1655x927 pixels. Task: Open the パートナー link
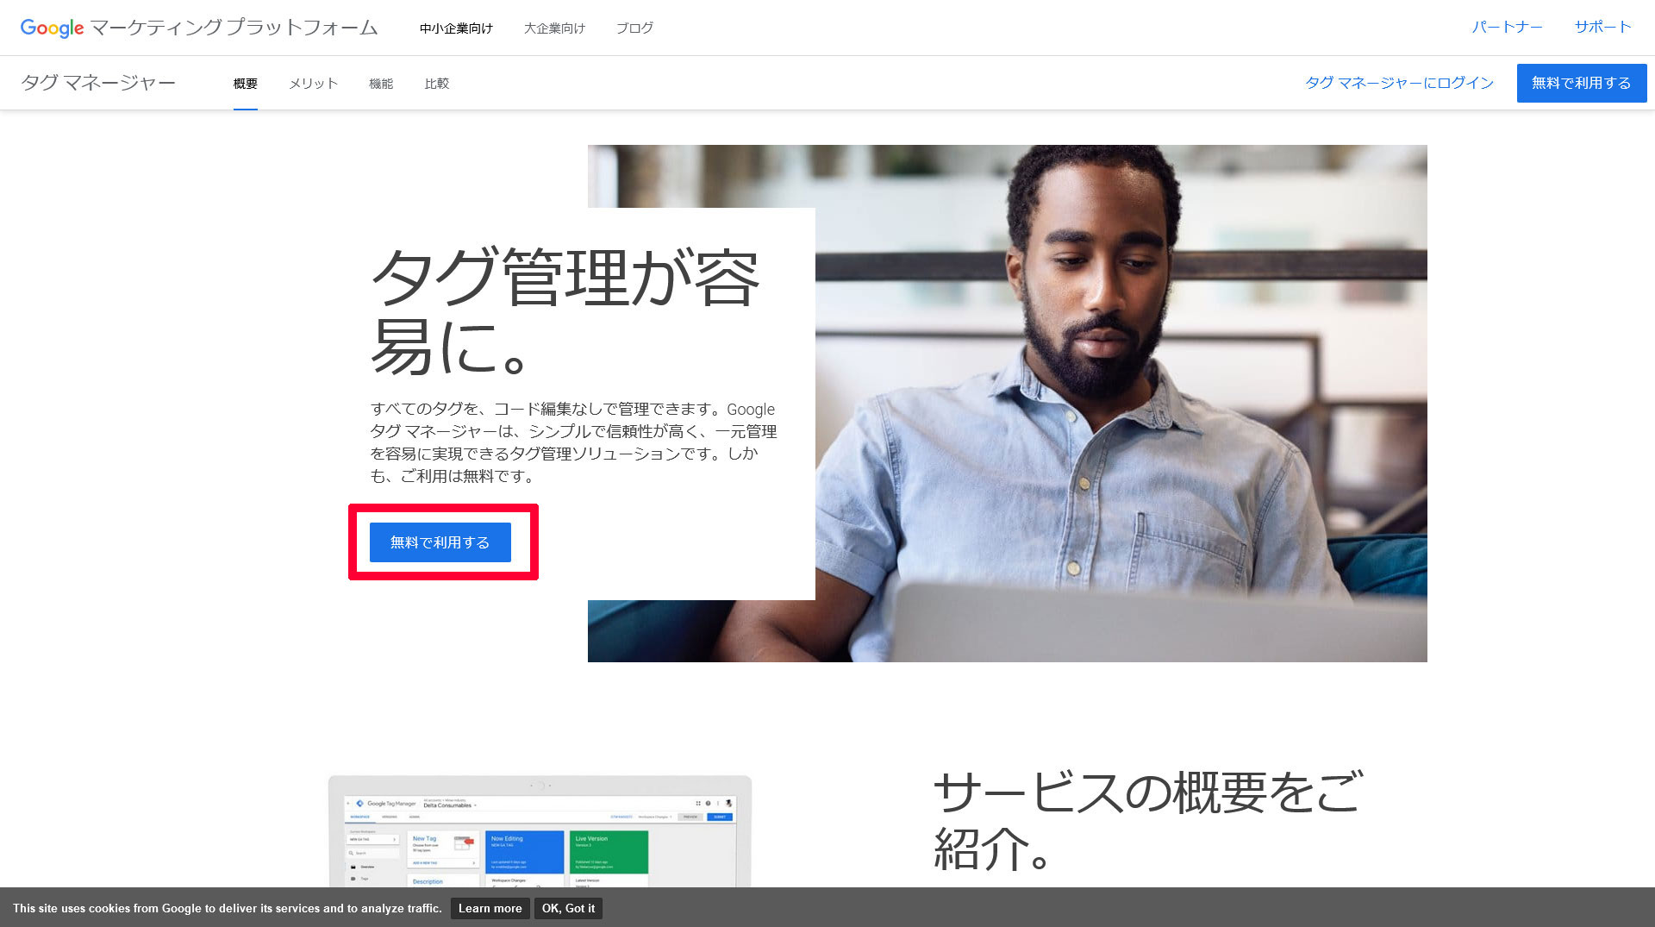[1507, 28]
